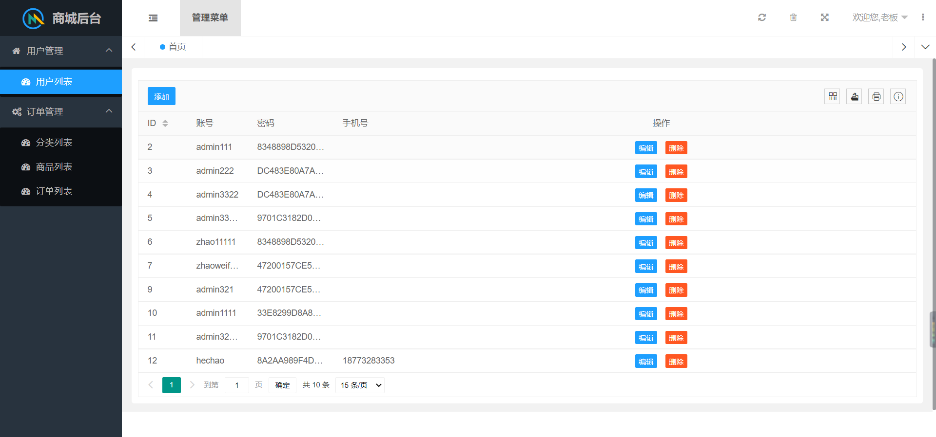The height and width of the screenshot is (437, 936).
Task: Export table data with the export icon
Action: coord(855,96)
